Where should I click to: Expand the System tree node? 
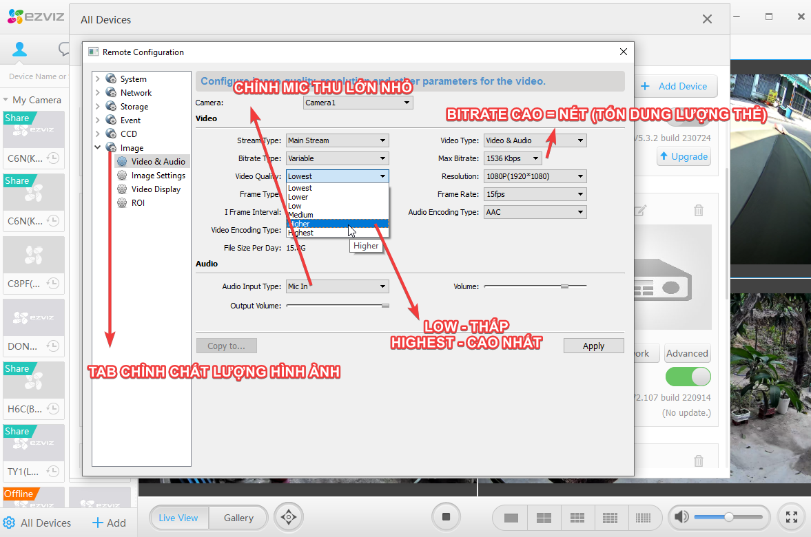click(98, 79)
